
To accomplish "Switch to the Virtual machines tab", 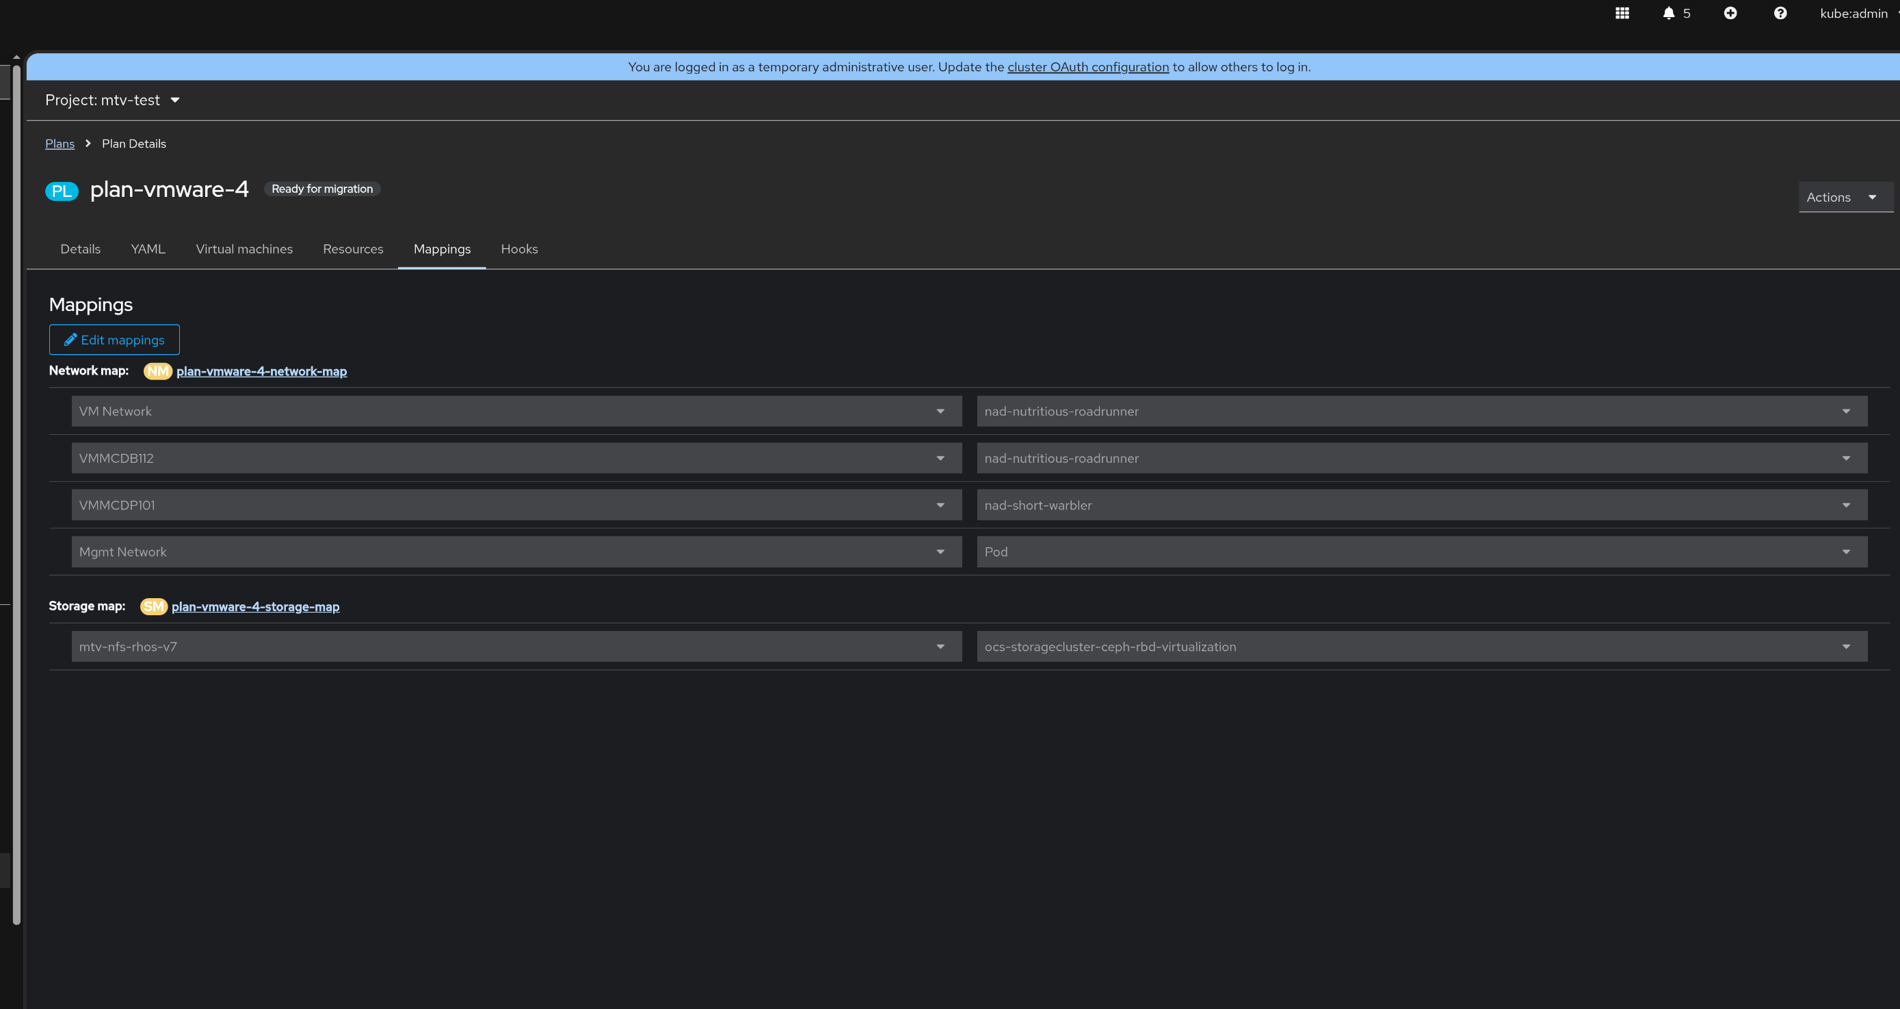I will click(244, 249).
